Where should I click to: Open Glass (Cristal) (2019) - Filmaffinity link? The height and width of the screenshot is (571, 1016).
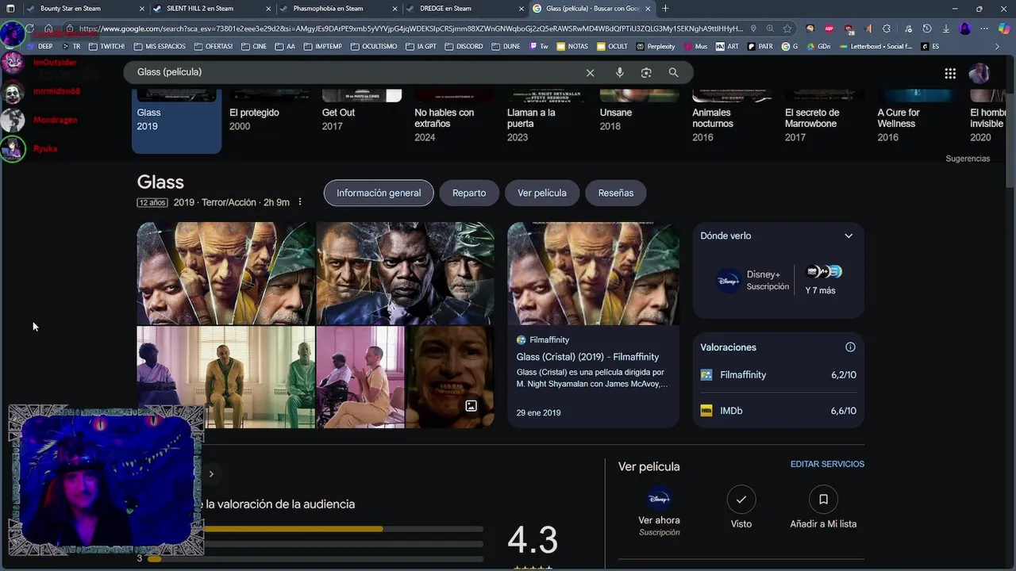click(x=587, y=357)
